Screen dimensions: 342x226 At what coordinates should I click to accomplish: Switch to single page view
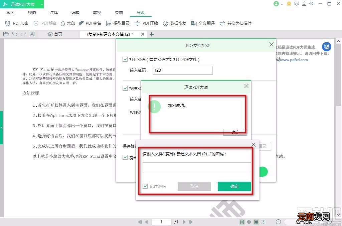tap(242, 222)
